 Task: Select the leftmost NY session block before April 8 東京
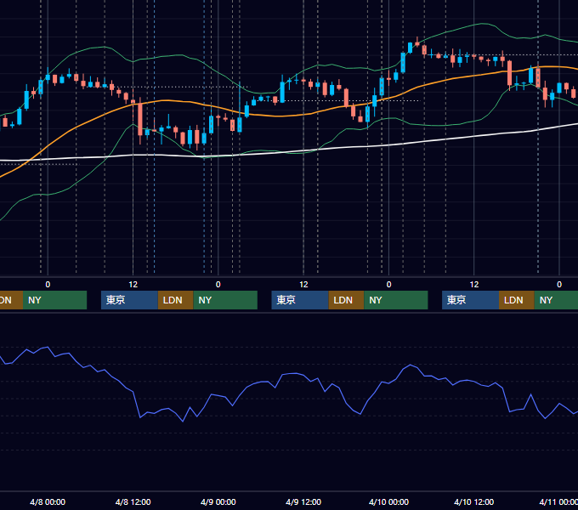(x=55, y=300)
